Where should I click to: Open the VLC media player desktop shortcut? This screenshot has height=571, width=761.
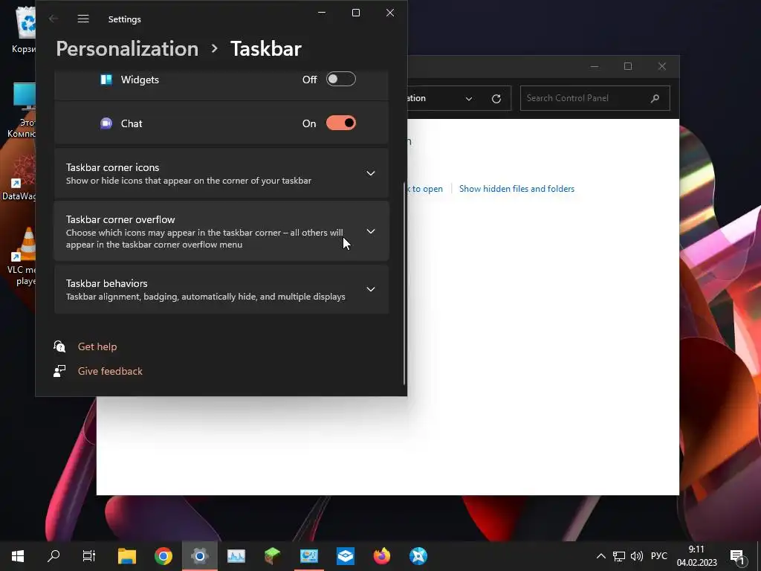point(22,257)
